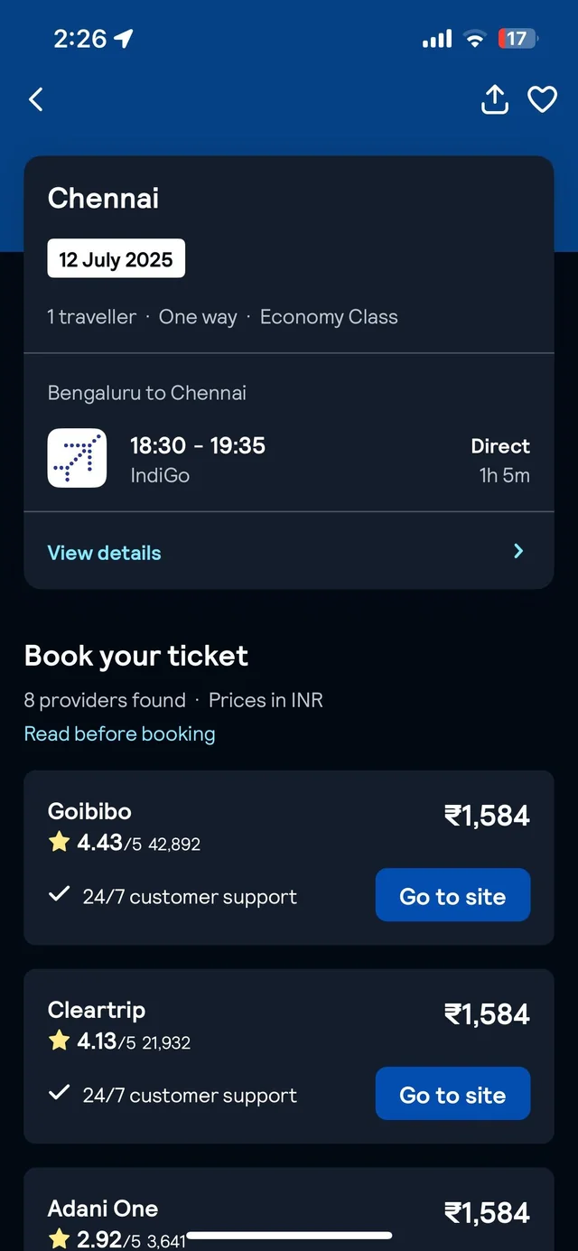Screen dimensions: 578x1251
Task: Tap the share icon
Action: [x=495, y=99]
